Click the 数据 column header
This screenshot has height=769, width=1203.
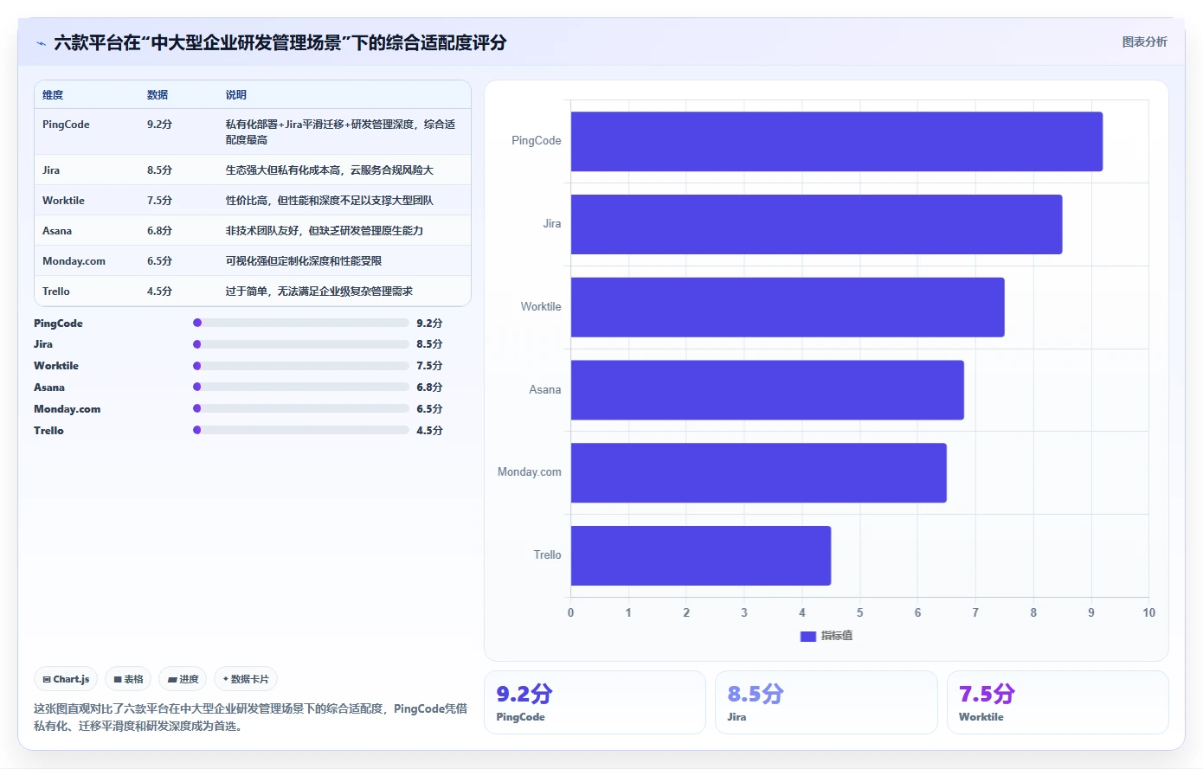(x=158, y=95)
